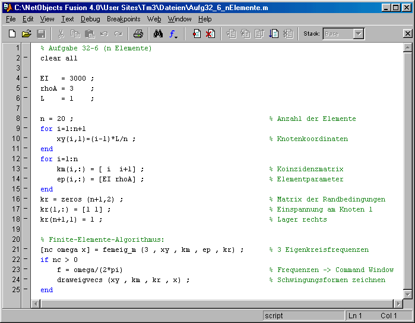Click the Save diskette icon
This screenshot has width=415, height=323.
(x=41, y=34)
